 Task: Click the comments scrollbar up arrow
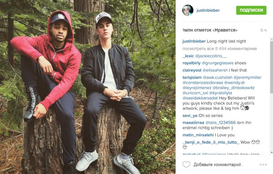[x=271, y=39]
